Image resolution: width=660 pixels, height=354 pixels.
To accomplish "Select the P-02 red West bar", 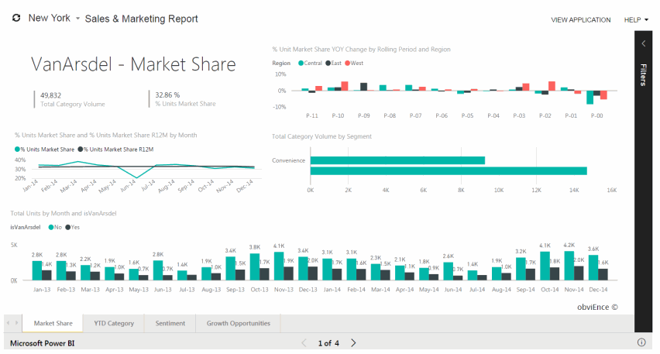I will click(552, 86).
